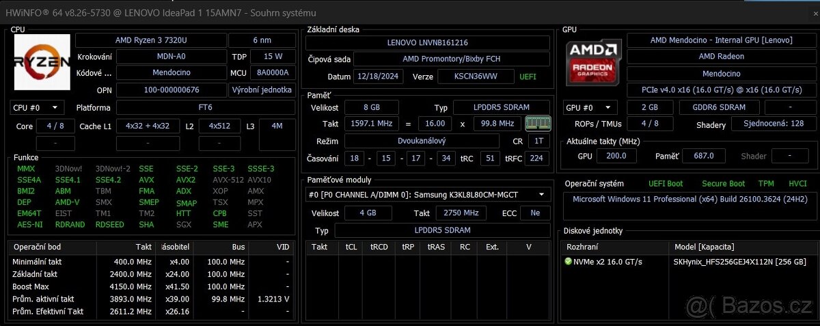This screenshot has width=820, height=326.
Task: Click the green RAM module icon
Action: click(537, 124)
